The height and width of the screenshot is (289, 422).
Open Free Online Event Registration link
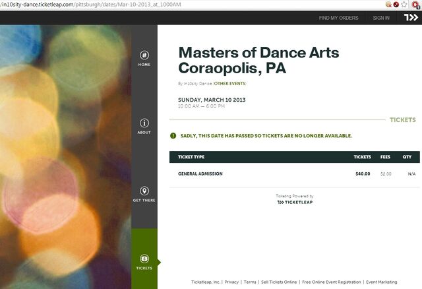[x=331, y=282]
